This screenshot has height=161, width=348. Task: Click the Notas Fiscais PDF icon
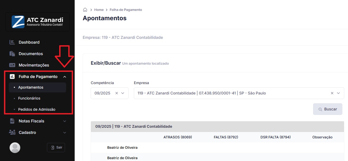[x=12, y=121]
